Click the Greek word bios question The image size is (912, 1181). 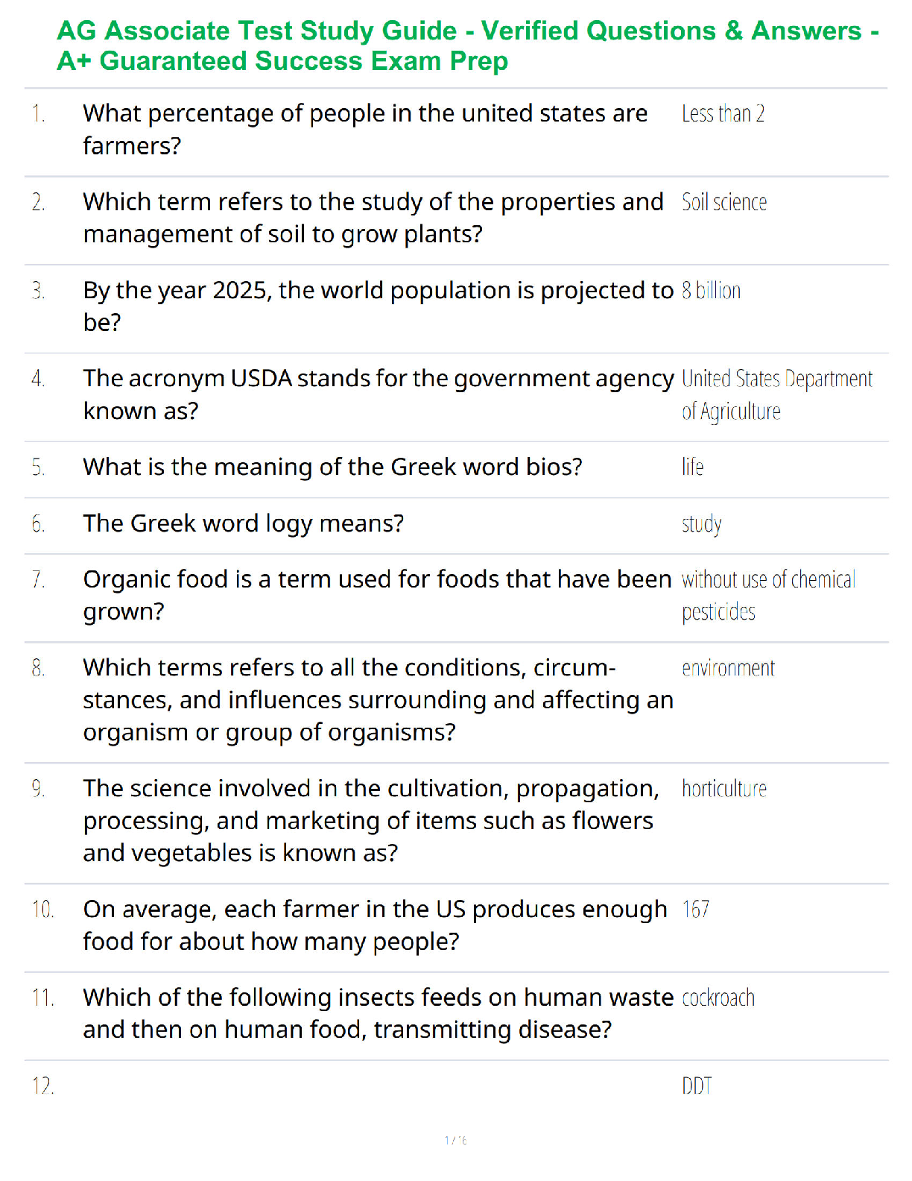[x=332, y=467]
